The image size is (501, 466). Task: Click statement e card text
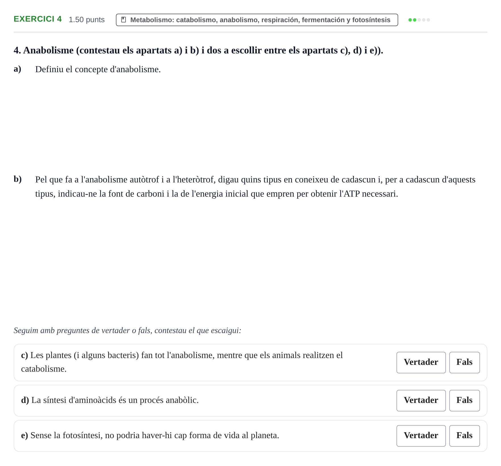(150, 435)
